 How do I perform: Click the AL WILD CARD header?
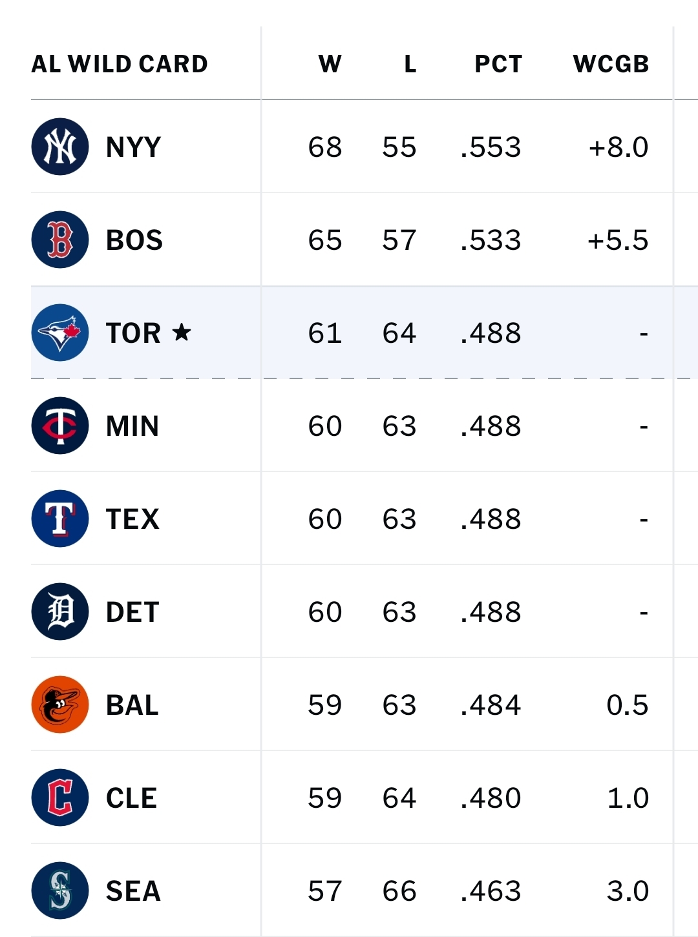(x=120, y=64)
